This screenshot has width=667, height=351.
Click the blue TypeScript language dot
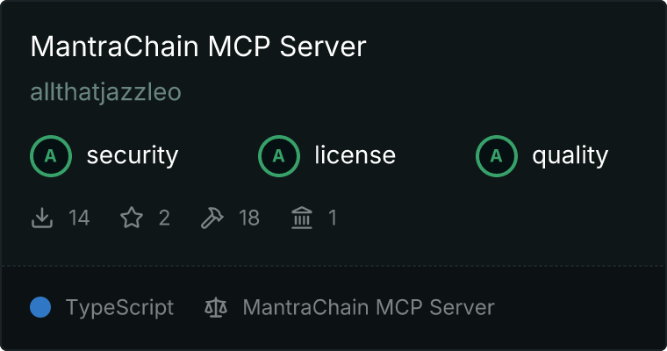[40, 307]
